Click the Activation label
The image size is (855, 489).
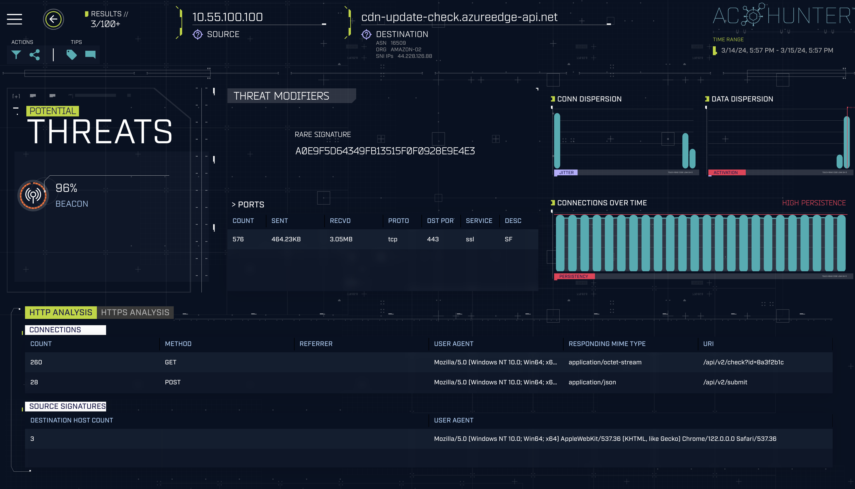point(727,172)
